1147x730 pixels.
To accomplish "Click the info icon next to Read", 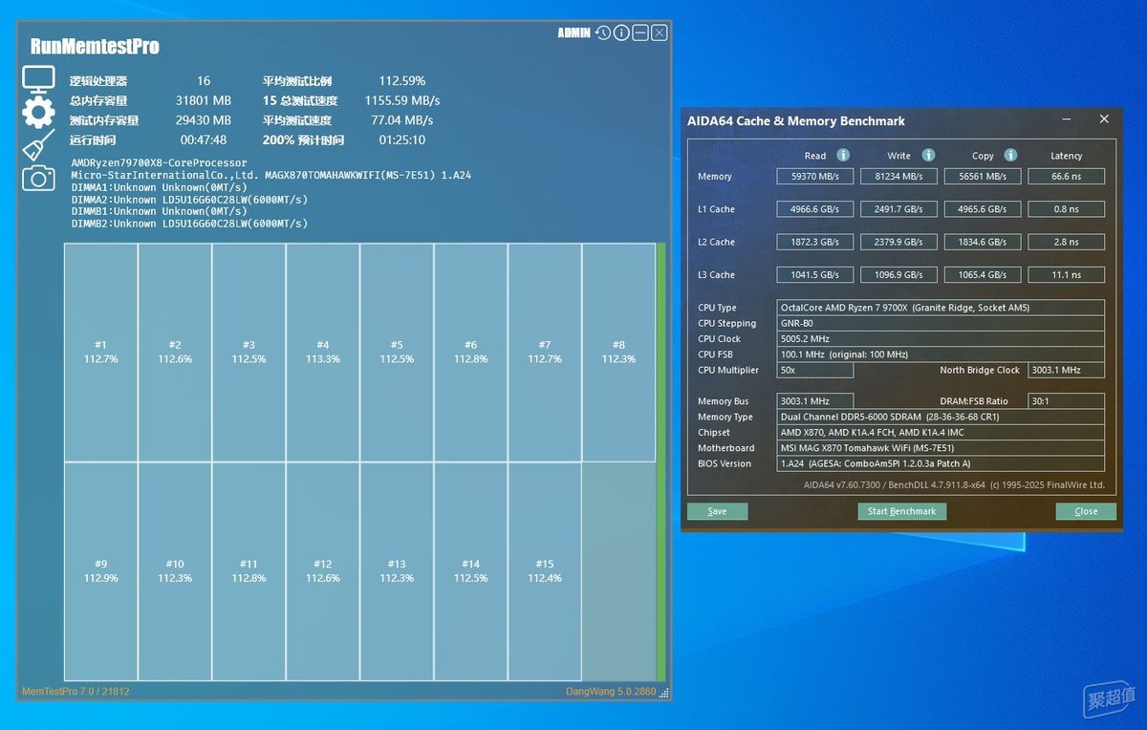I will (843, 155).
